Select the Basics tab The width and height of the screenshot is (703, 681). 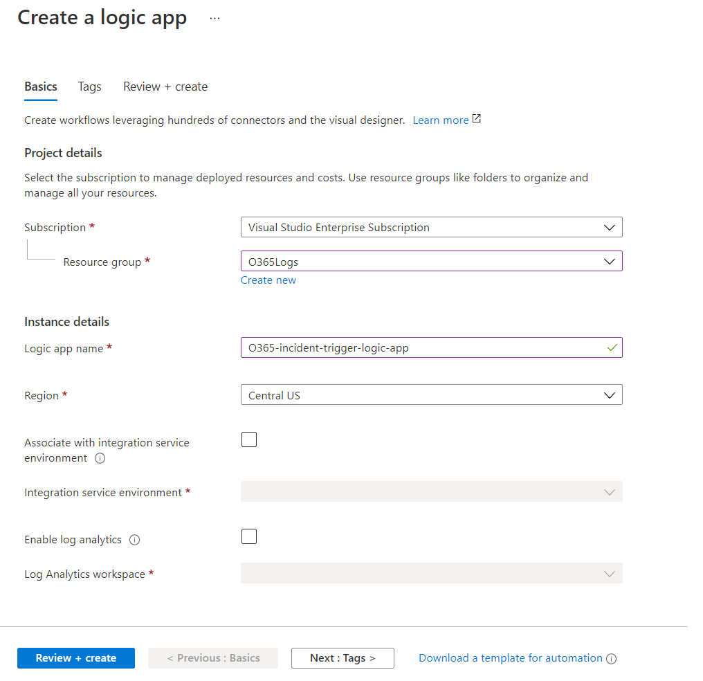coord(41,87)
